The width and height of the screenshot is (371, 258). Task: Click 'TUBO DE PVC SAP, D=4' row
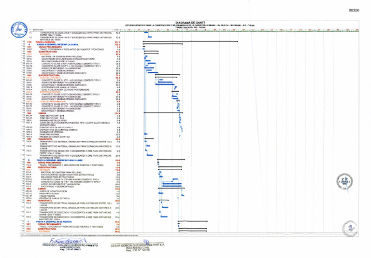[52, 116]
